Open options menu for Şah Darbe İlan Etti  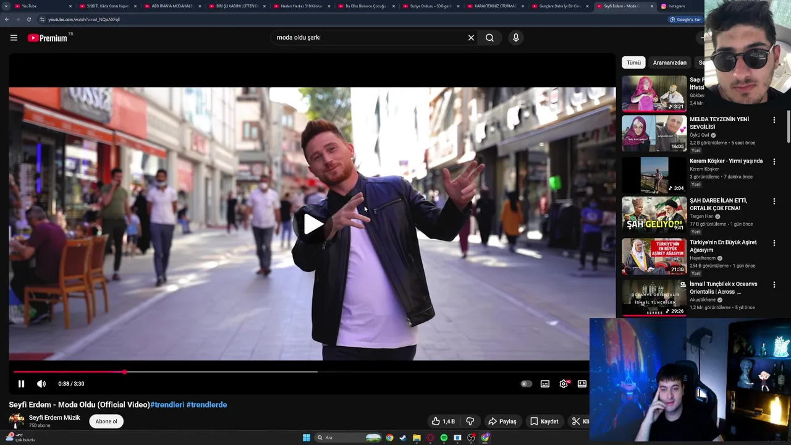[x=774, y=201]
